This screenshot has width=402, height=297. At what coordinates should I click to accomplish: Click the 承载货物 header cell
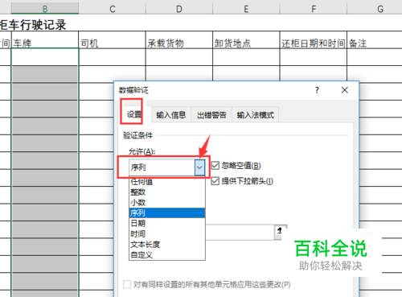(x=179, y=40)
